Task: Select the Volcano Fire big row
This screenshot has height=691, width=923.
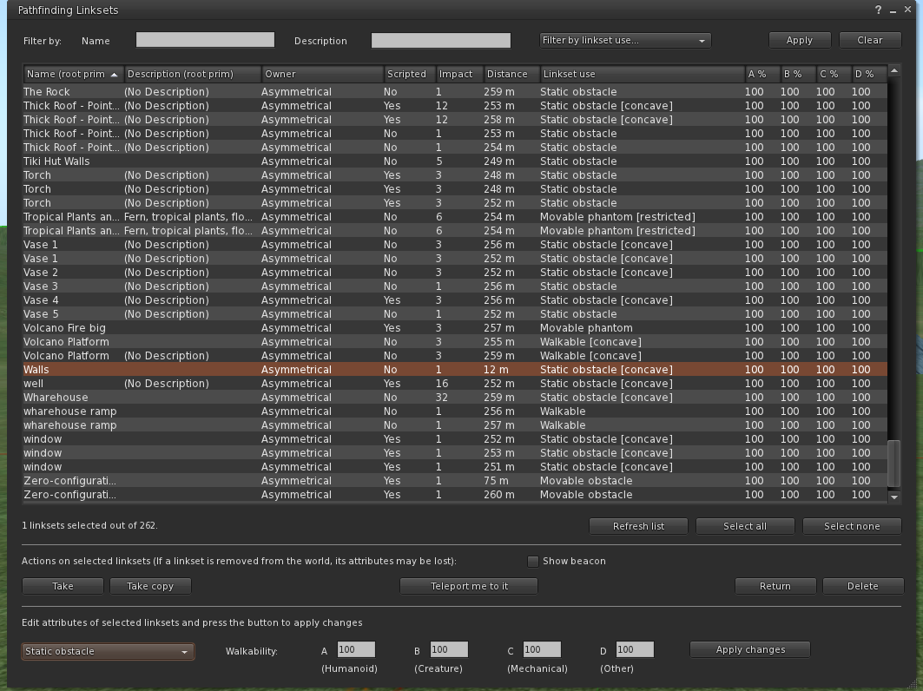Action: pyautogui.click(x=454, y=328)
